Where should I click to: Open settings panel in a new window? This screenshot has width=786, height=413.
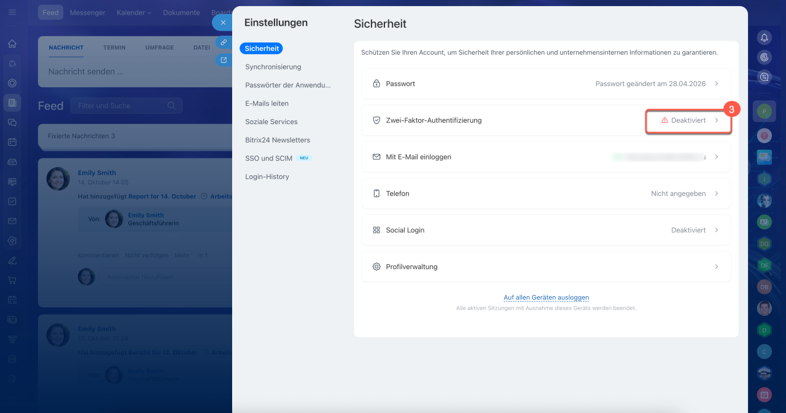click(224, 60)
